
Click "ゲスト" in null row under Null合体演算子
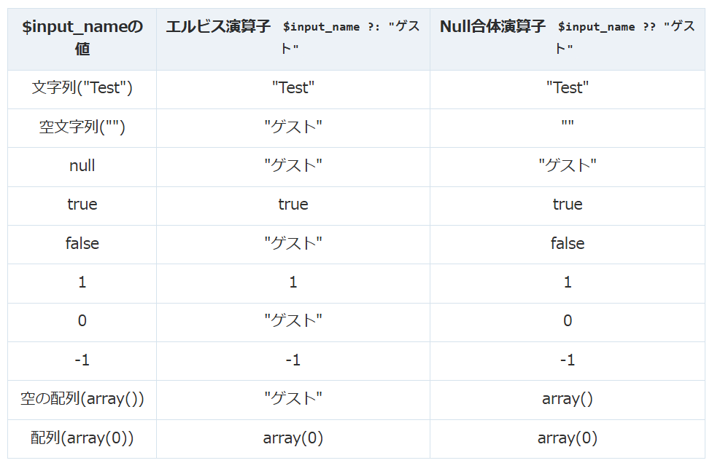pos(568,166)
